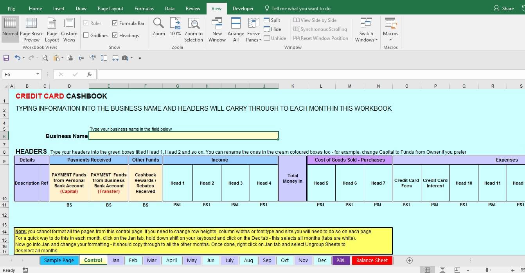Click the macro record icon in status bar
Image resolution: width=525 pixels, height=273 pixels.
coord(25,270)
